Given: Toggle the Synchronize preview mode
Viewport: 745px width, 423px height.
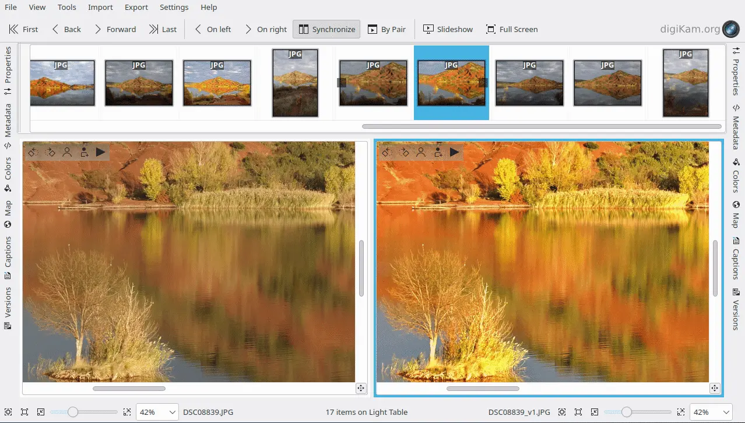Looking at the screenshot, I should [x=326, y=29].
